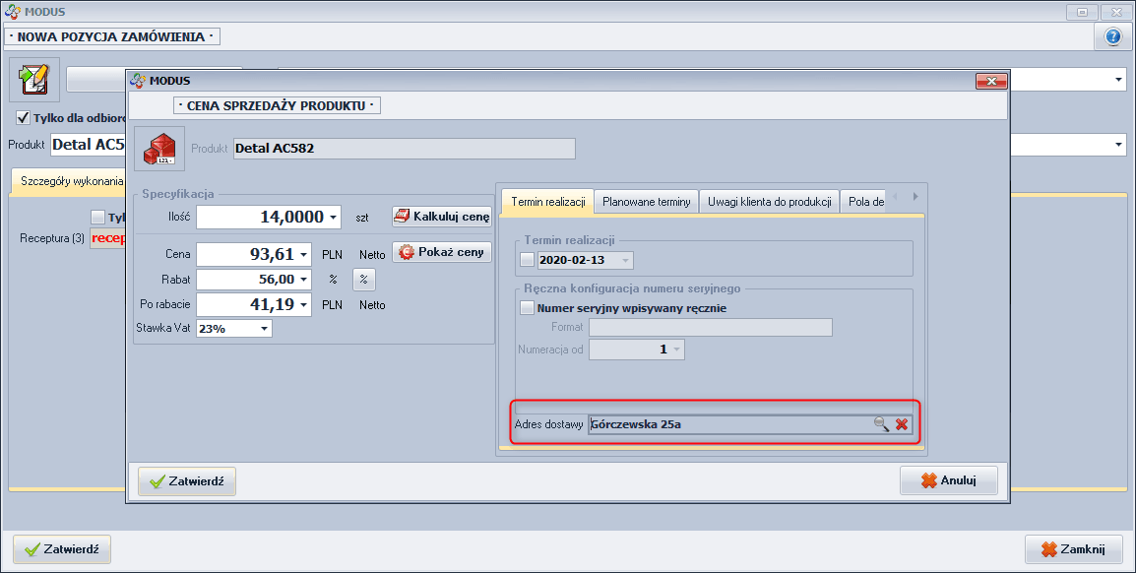This screenshot has width=1136, height=573.
Task: Click the order notepad icon in background window
Action: [34, 79]
